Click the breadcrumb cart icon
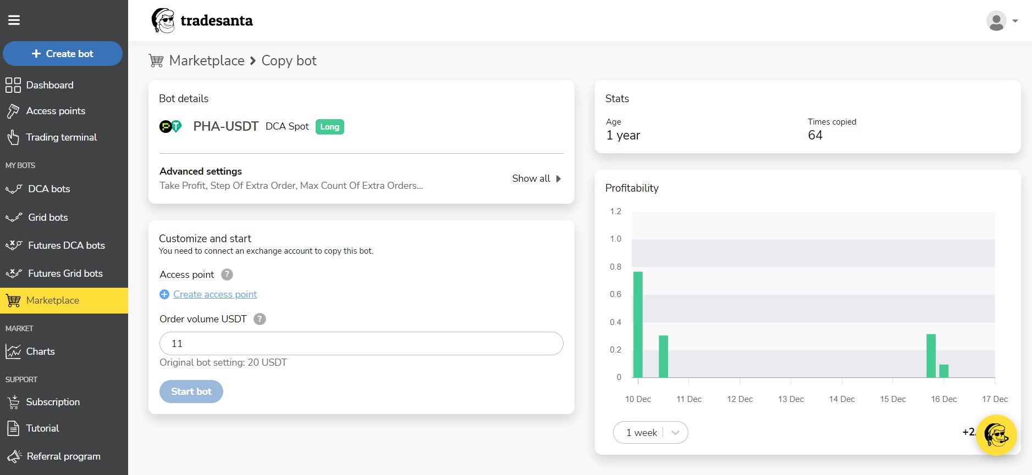This screenshot has width=1032, height=475. pyautogui.click(x=156, y=61)
